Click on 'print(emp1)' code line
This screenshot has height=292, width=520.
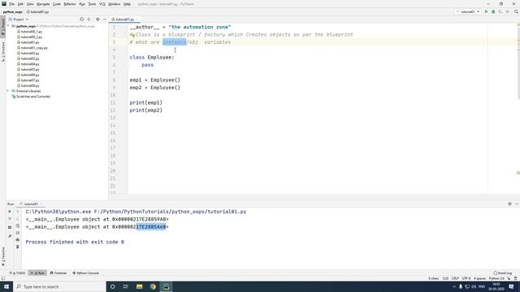pyautogui.click(x=146, y=103)
